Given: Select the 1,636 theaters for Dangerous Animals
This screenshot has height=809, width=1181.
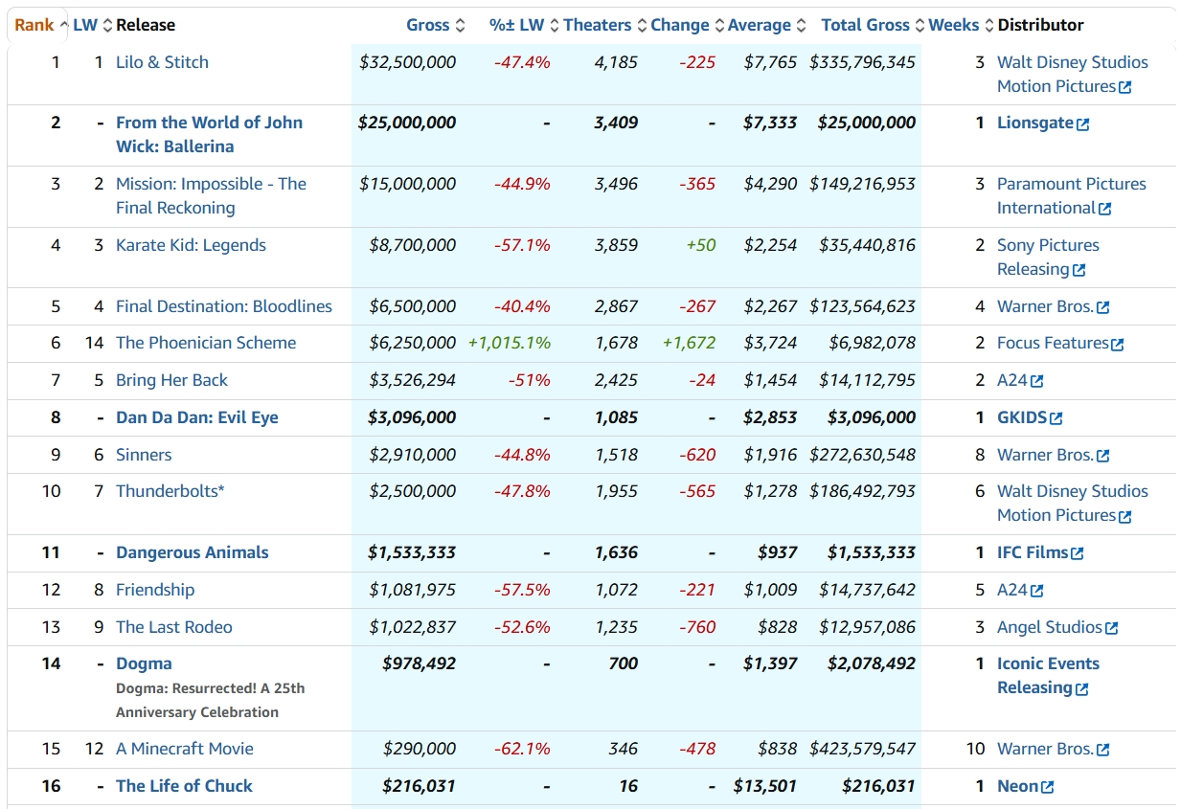Looking at the screenshot, I should (x=616, y=552).
